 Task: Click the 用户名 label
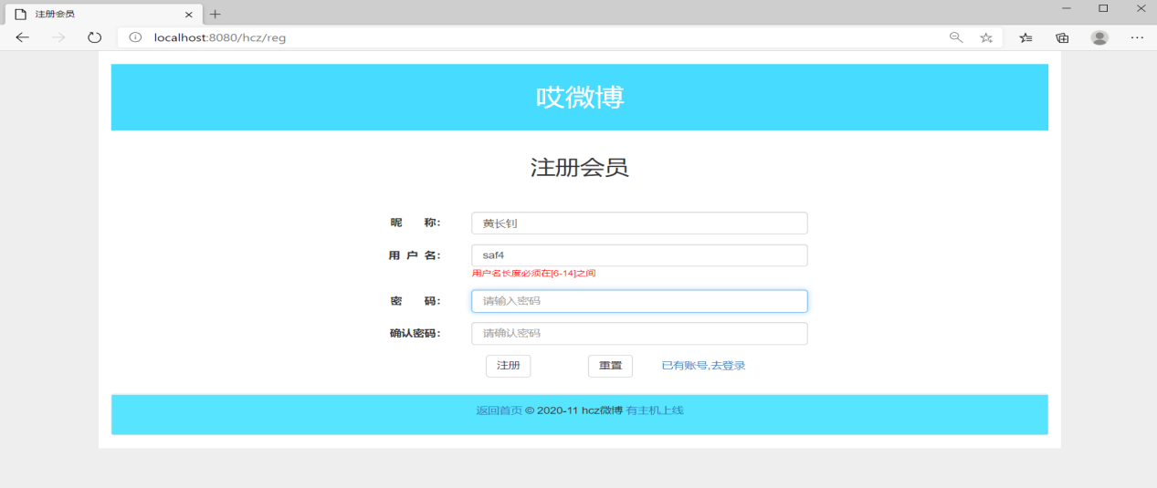pyautogui.click(x=415, y=255)
